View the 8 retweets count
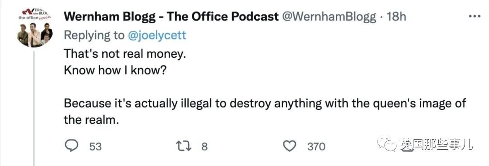Image resolution: width=489 pixels, height=166 pixels. 204,147
